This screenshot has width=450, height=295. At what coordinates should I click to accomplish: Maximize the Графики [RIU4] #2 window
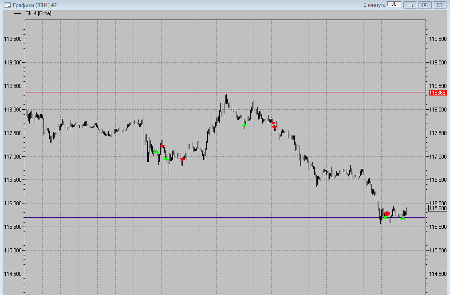(425, 5)
